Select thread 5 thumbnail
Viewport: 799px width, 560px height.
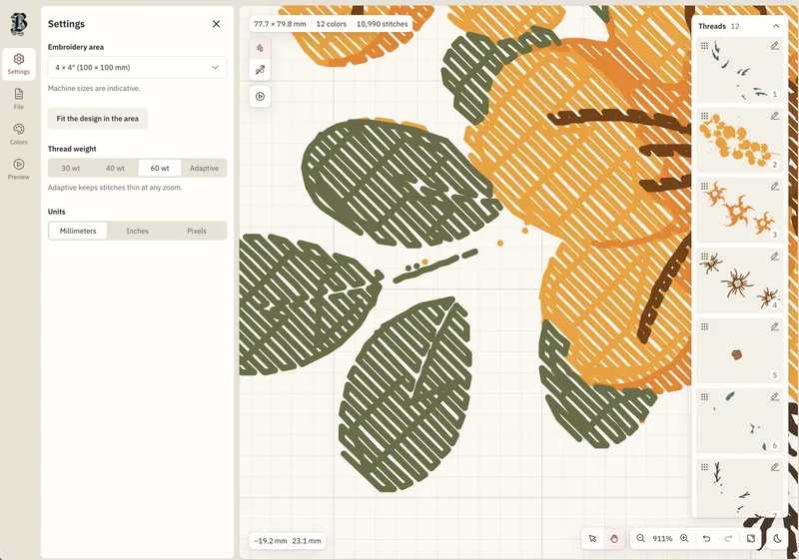pos(739,350)
